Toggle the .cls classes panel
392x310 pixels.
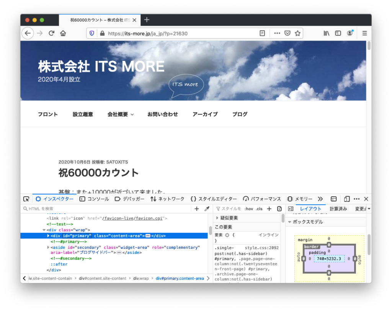[x=259, y=209]
